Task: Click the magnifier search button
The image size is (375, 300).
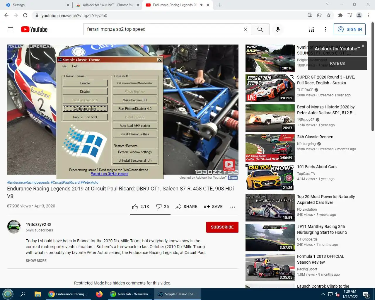Action: [260, 29]
